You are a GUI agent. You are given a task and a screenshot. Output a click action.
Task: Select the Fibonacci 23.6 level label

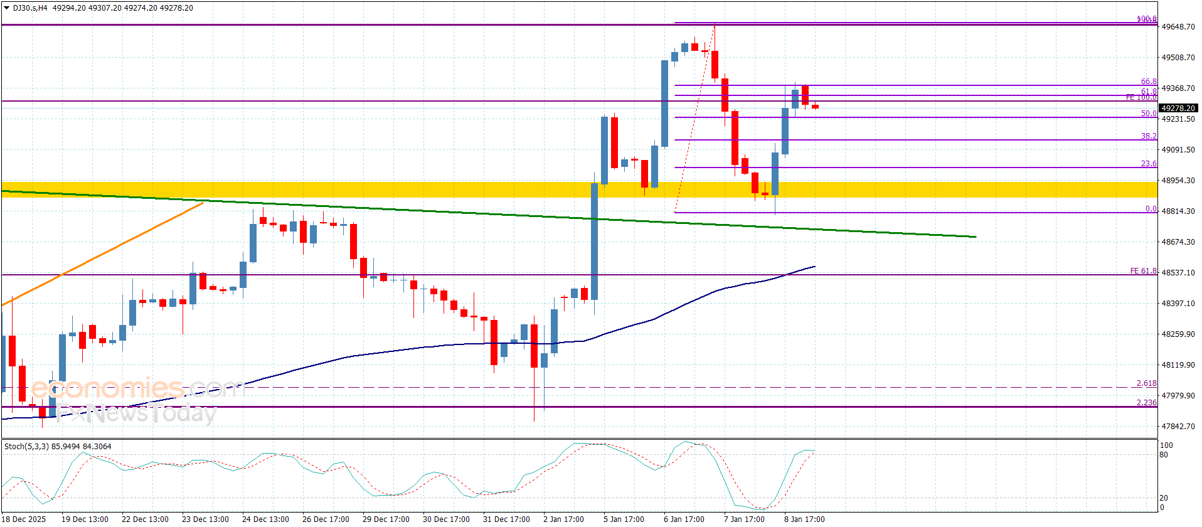click(1148, 164)
